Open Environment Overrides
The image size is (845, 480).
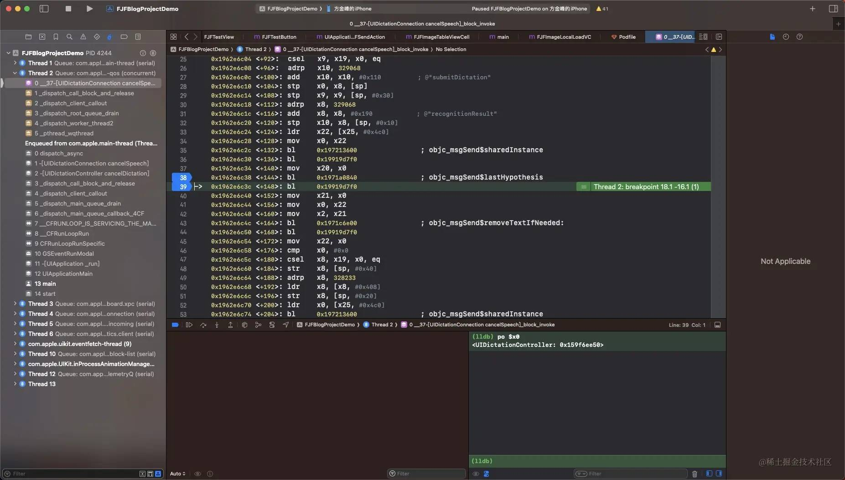(272, 325)
